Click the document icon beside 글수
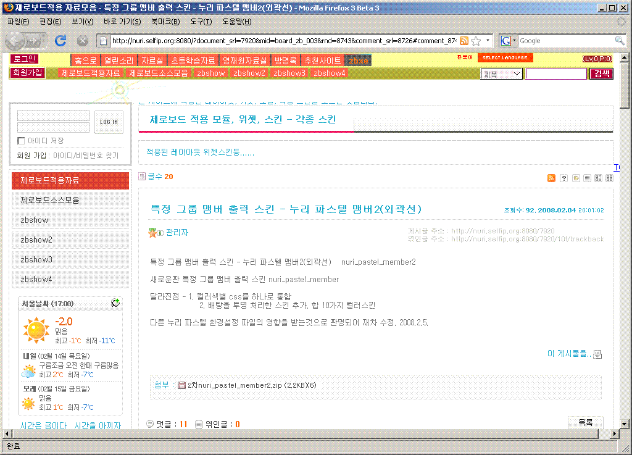The height and width of the screenshot is (455, 632). coord(142,176)
